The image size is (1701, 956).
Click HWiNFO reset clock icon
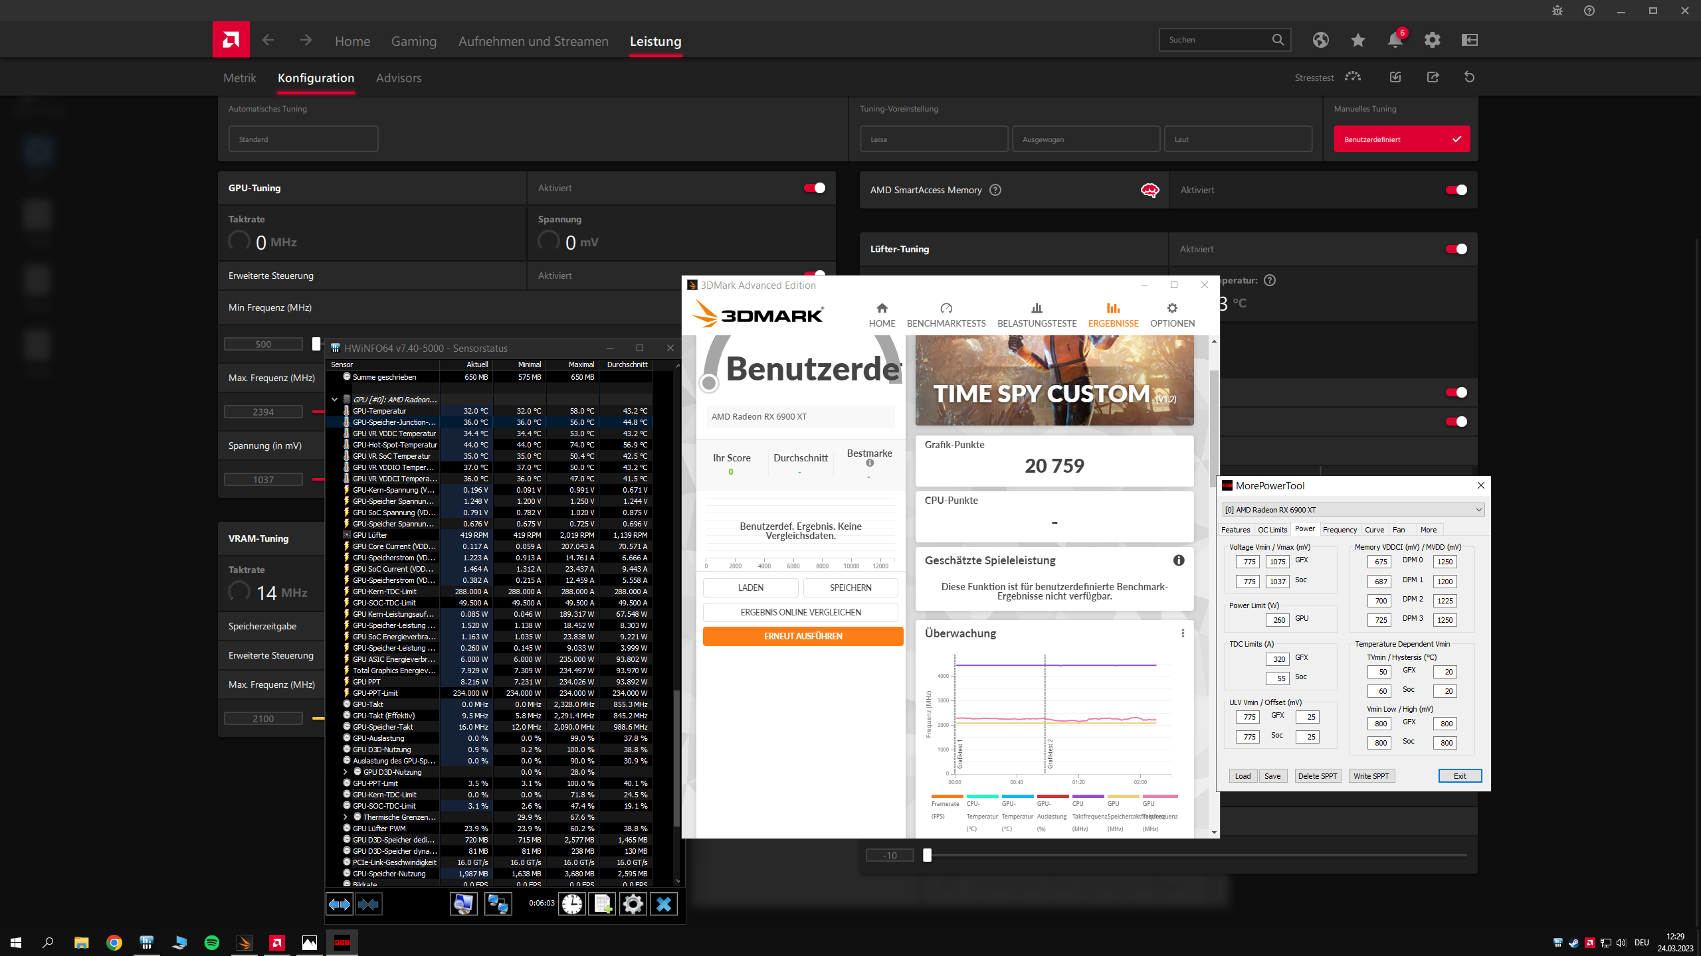[571, 904]
